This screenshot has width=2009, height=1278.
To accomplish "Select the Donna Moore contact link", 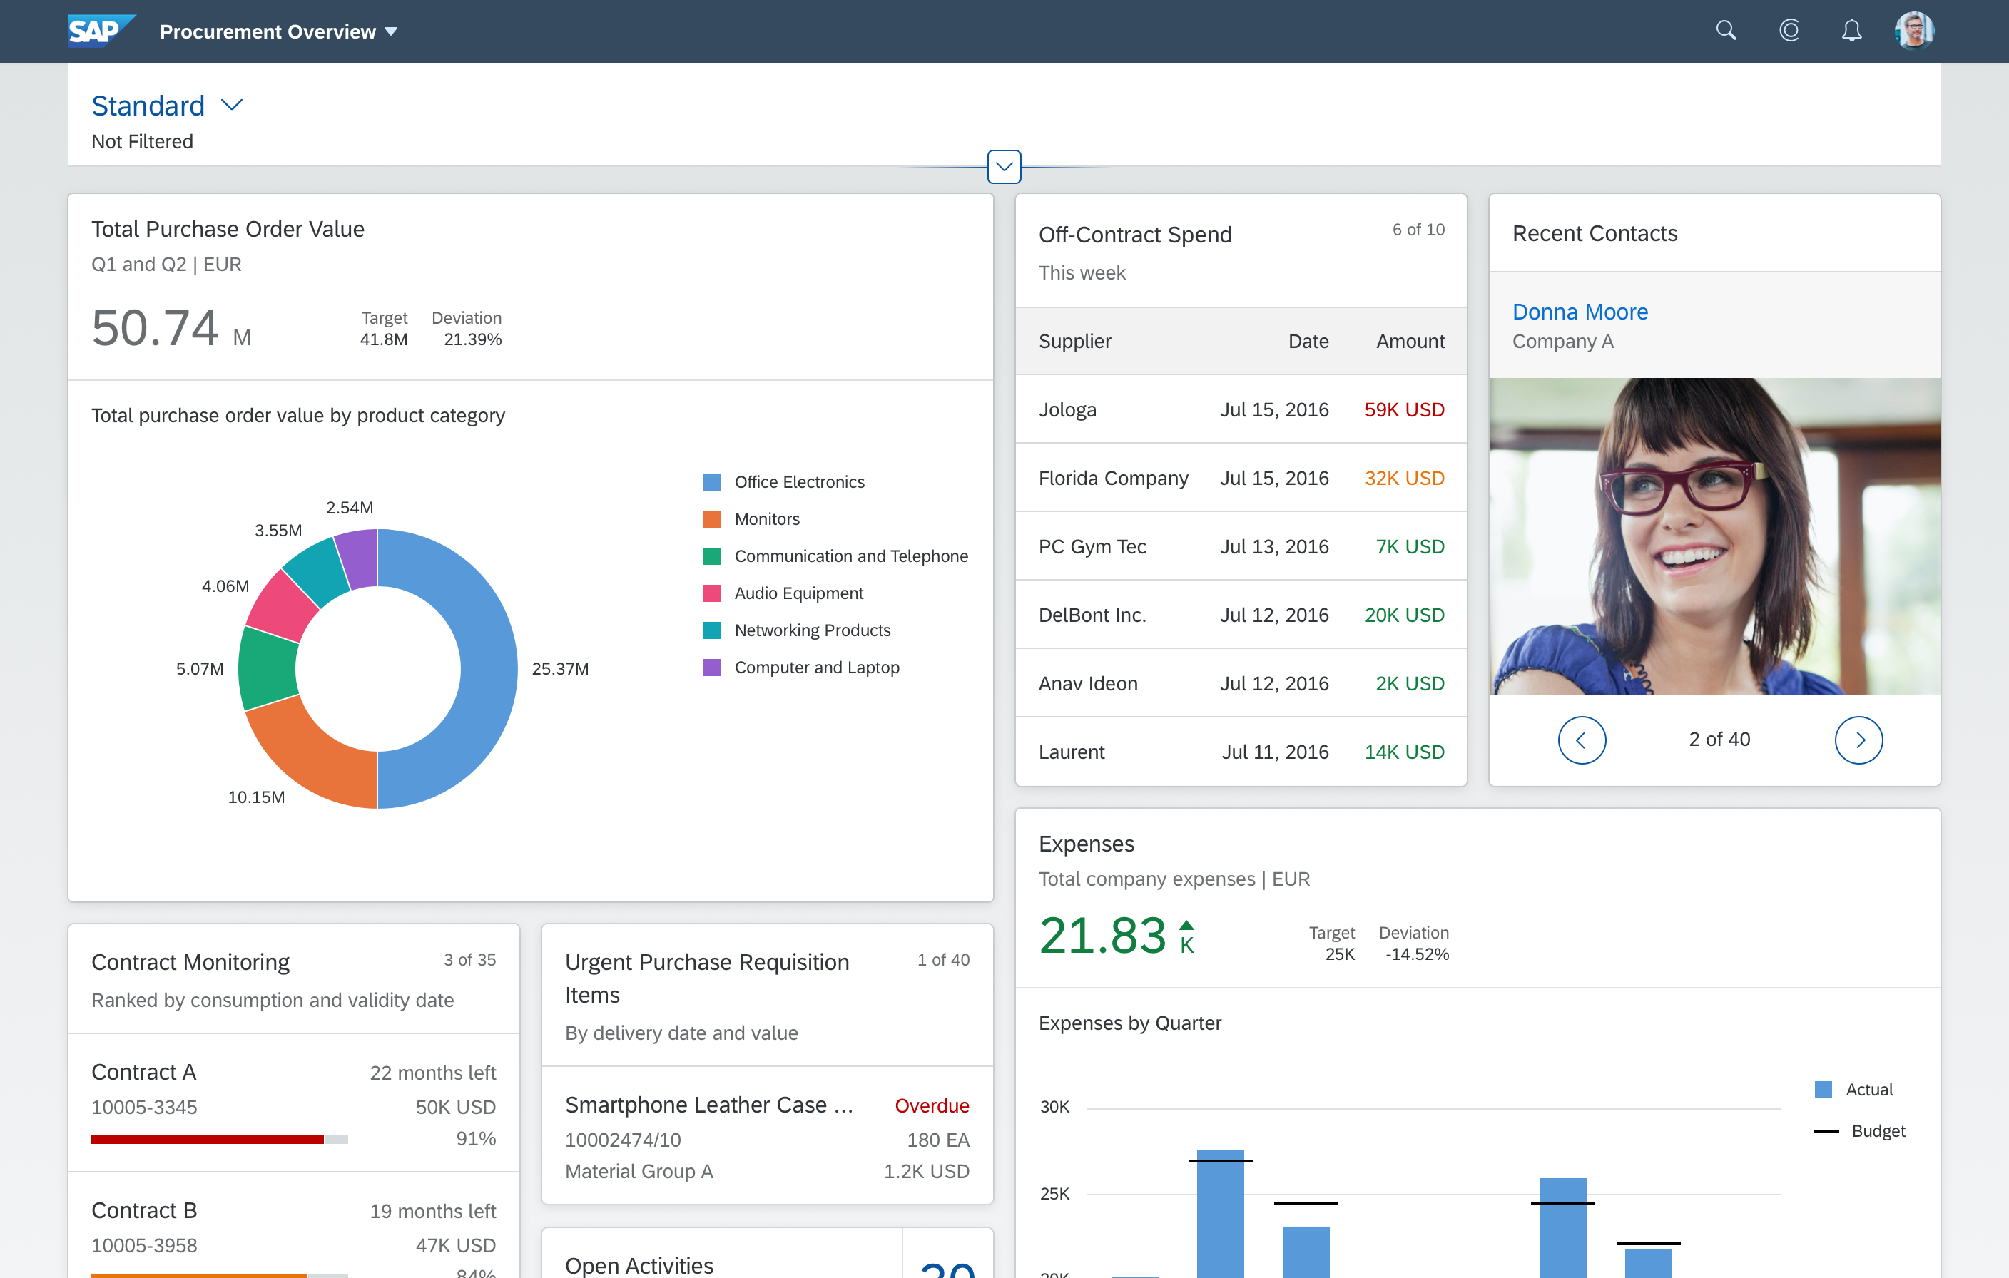I will tap(1580, 310).
